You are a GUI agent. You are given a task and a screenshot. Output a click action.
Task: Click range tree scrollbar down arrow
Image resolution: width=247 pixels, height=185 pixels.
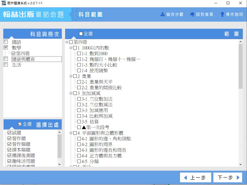(240, 164)
